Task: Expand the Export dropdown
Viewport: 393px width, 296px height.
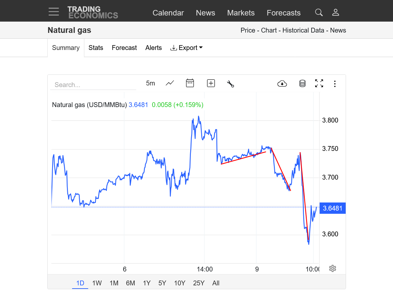Action: [x=187, y=48]
